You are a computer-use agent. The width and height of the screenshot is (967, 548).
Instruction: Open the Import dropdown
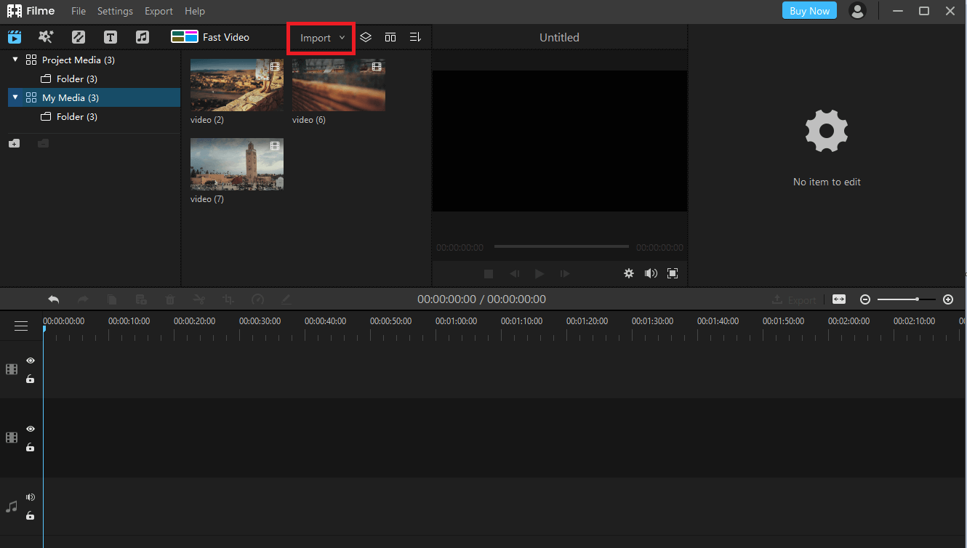pyautogui.click(x=320, y=37)
